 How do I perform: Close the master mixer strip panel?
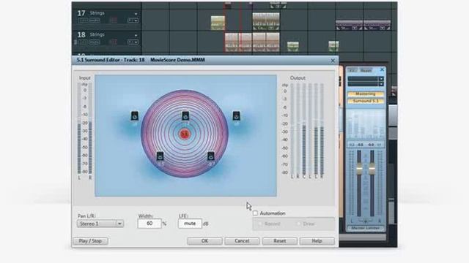tap(382, 70)
